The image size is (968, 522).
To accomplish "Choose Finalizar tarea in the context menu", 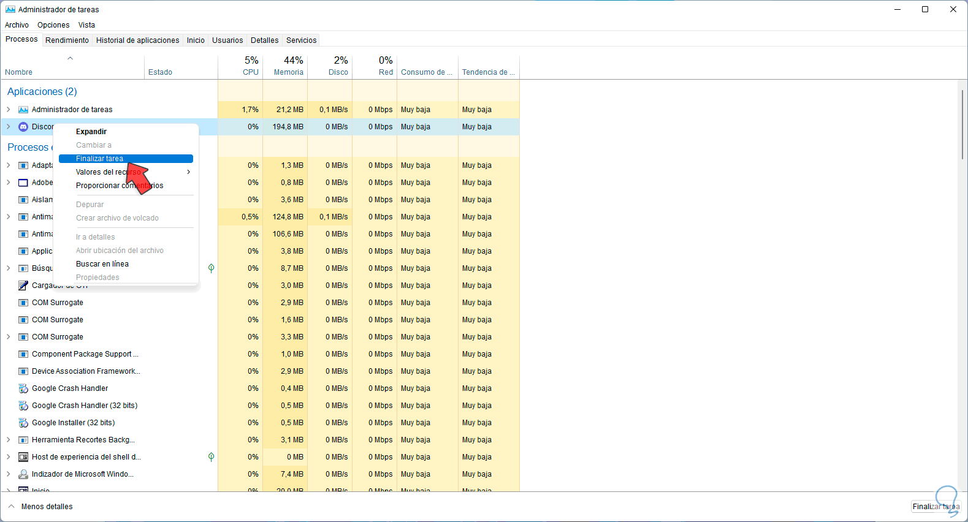I will (126, 159).
